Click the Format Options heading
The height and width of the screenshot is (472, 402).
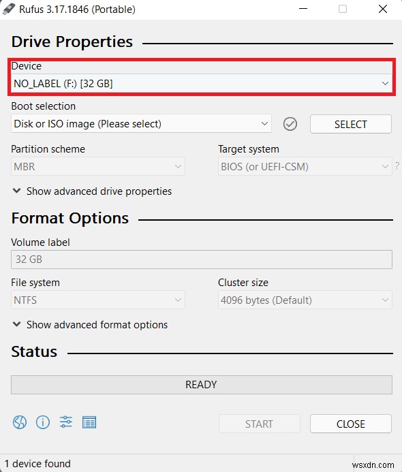pyautogui.click(x=70, y=218)
